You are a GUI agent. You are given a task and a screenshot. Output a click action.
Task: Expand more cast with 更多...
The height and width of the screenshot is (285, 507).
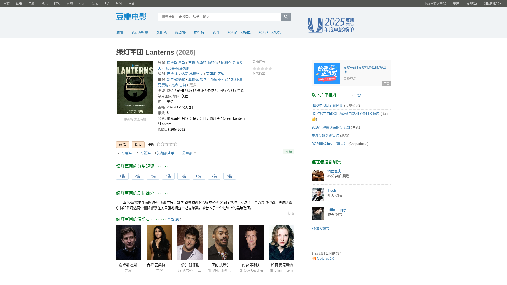coord(194,85)
